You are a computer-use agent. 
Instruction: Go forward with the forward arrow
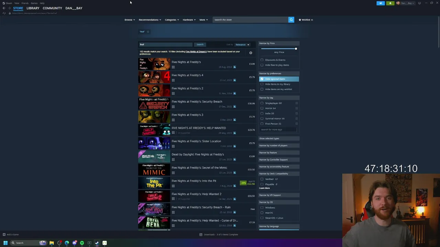9,8
